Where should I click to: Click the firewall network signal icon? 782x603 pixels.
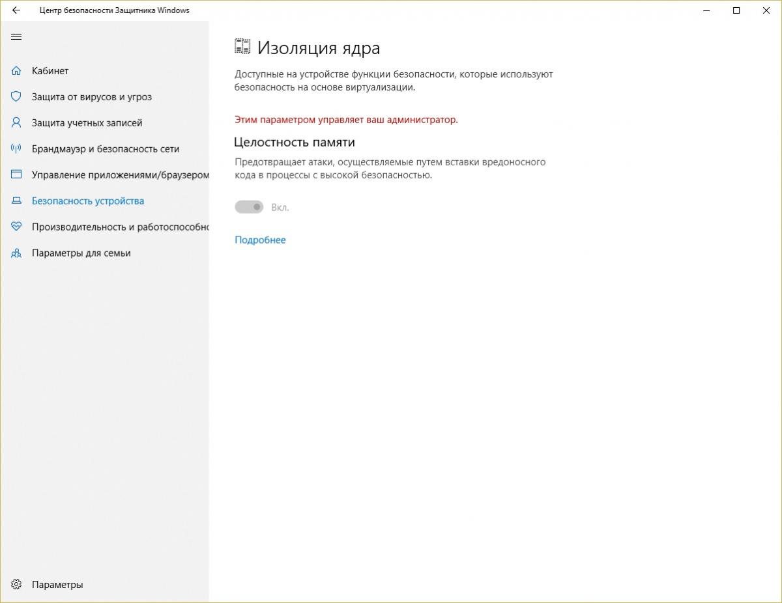(16, 148)
